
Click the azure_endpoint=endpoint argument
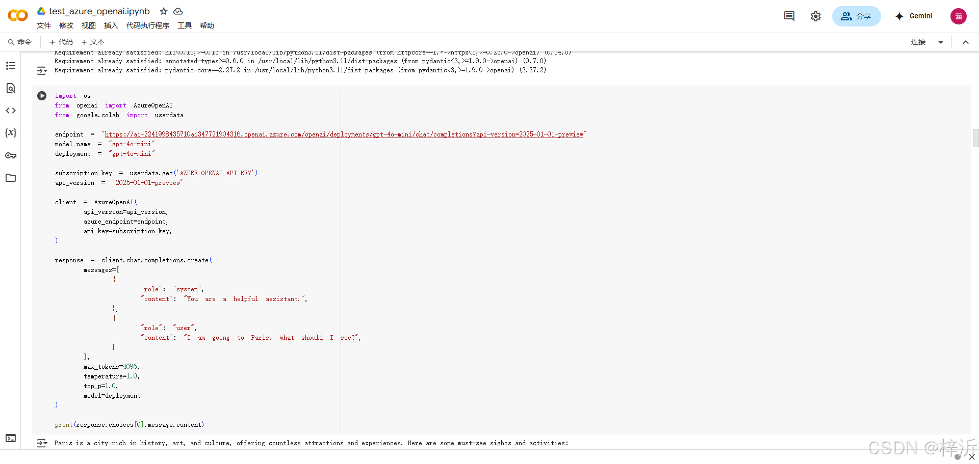(x=126, y=222)
